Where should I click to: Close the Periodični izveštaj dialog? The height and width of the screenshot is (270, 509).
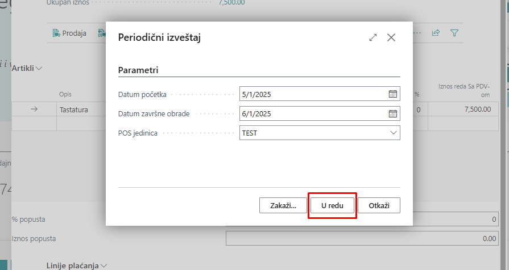(391, 37)
